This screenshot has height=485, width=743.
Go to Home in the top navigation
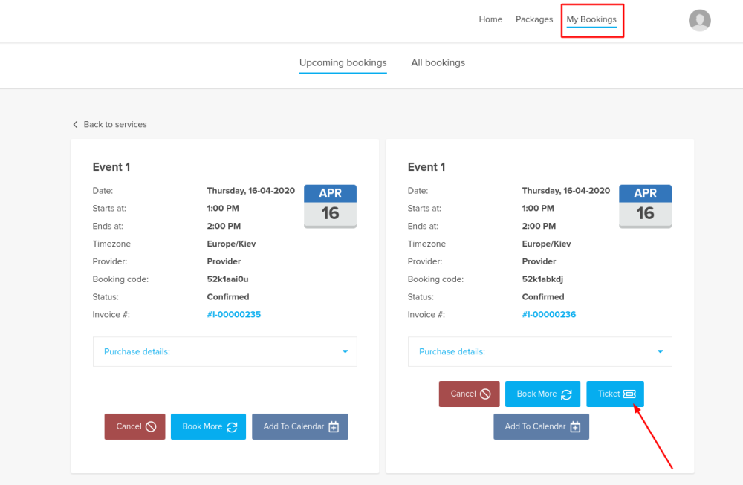[x=490, y=19]
